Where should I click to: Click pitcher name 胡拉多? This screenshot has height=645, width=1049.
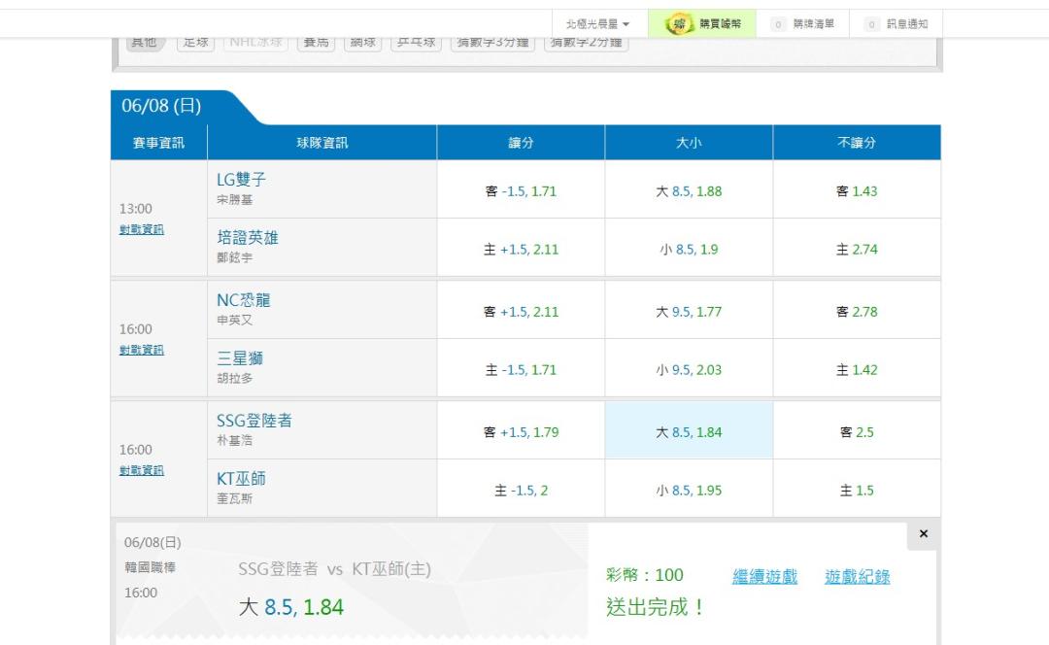[x=234, y=378]
